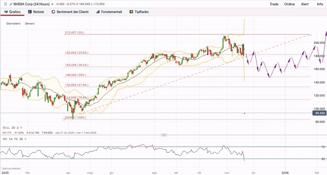Open the Info panel

point(320,4)
